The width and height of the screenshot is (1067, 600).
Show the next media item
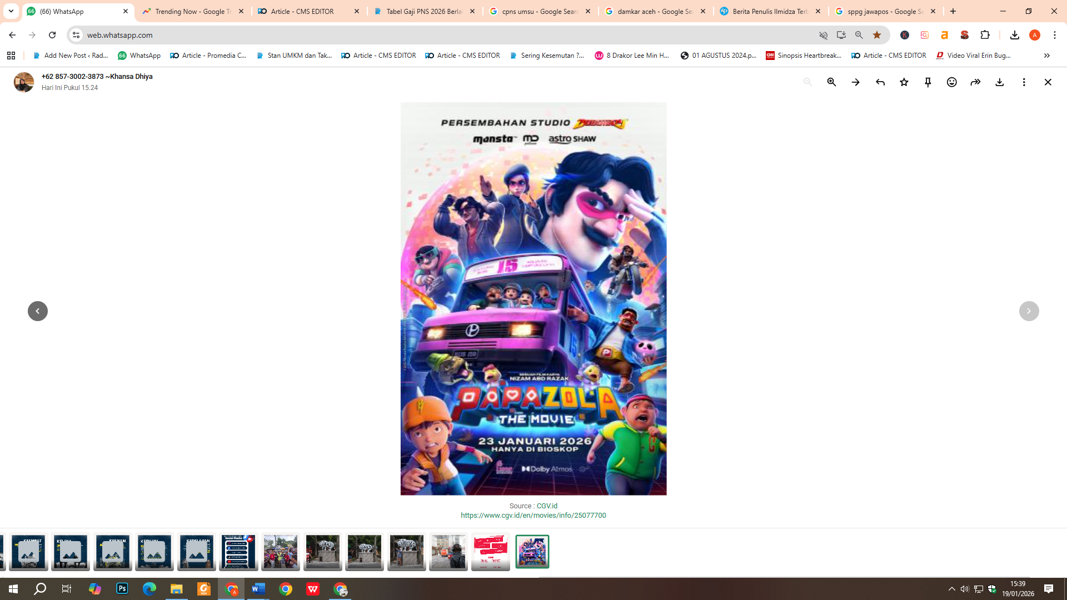pyautogui.click(x=1029, y=311)
